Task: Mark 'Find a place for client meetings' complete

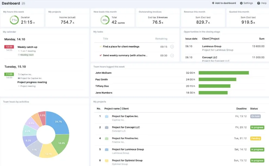Action: [172, 47]
